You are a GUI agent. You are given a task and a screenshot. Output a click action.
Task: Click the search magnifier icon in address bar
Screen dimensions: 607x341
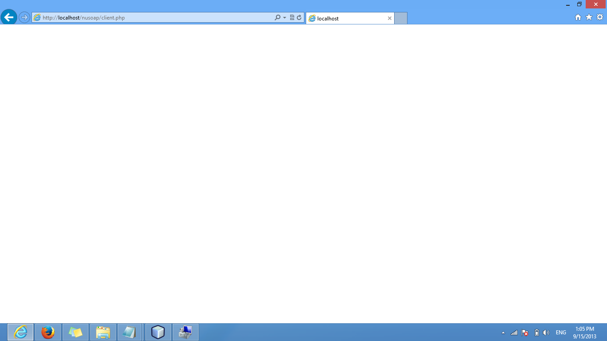(x=278, y=18)
